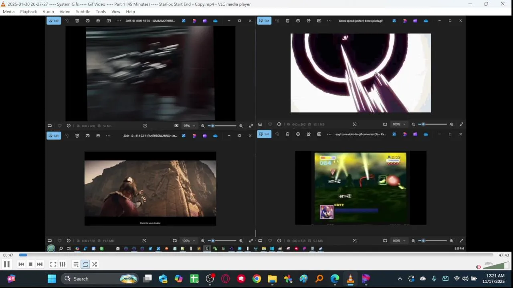Click Edit in the PANTHEONLAUNCH photo window

(54, 136)
